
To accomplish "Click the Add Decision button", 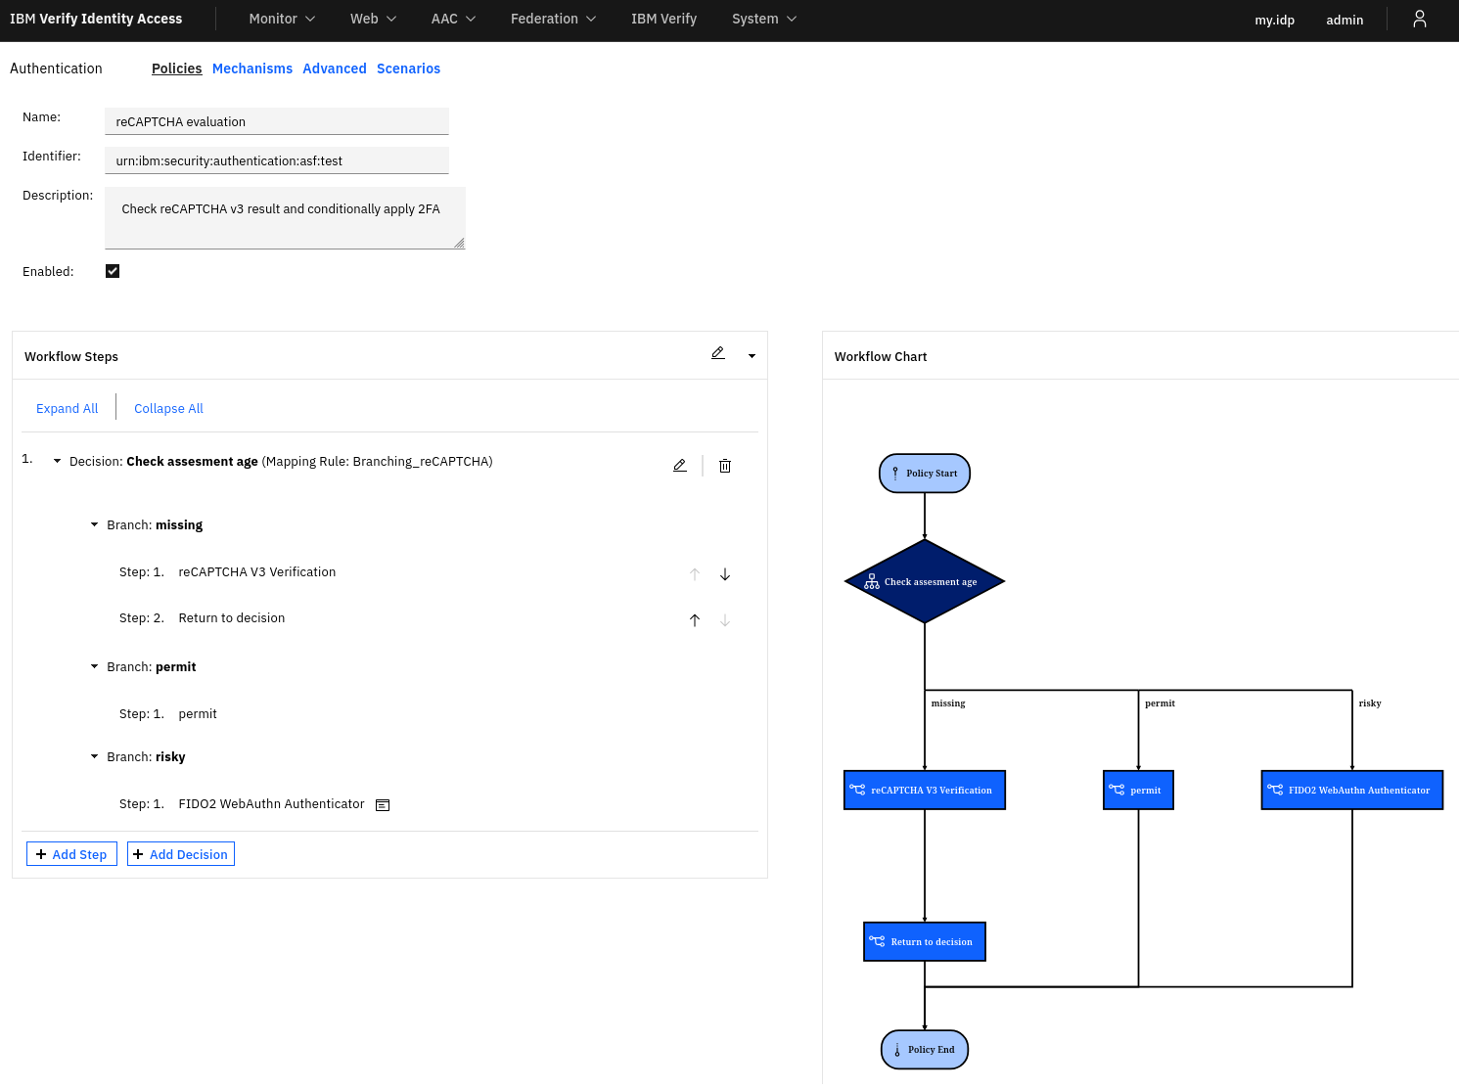I will 181,854.
